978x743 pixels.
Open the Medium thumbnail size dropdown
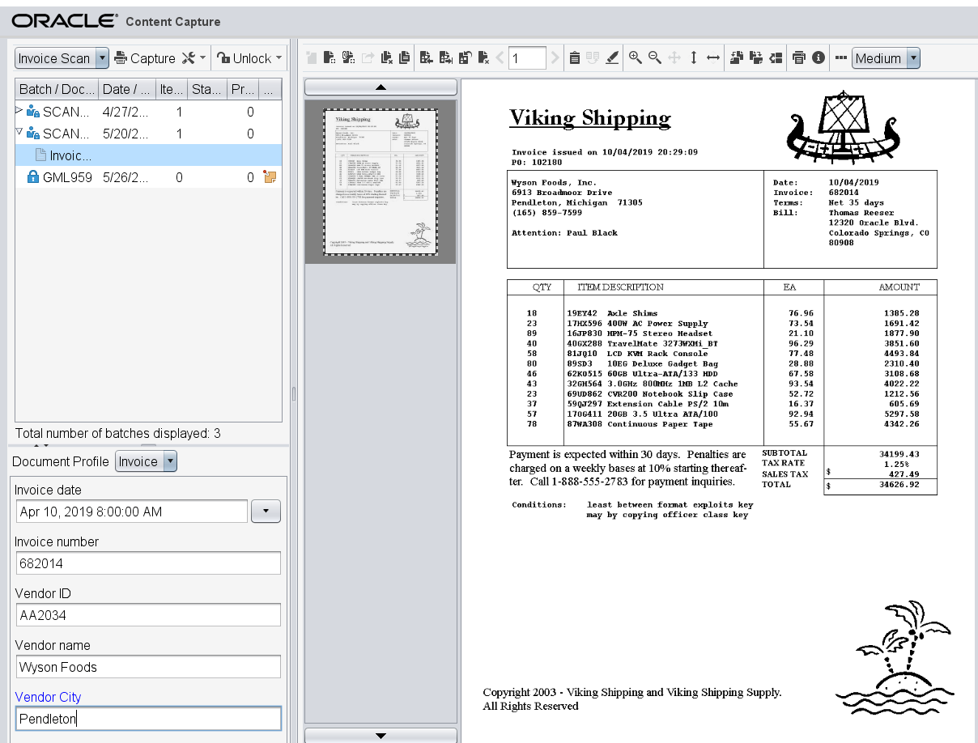[x=913, y=58]
